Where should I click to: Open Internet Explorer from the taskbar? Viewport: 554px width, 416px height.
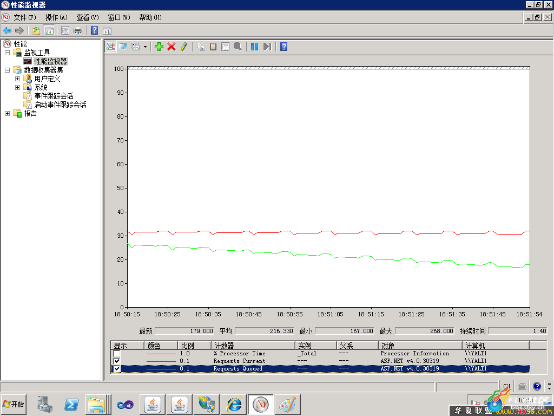pos(234,404)
